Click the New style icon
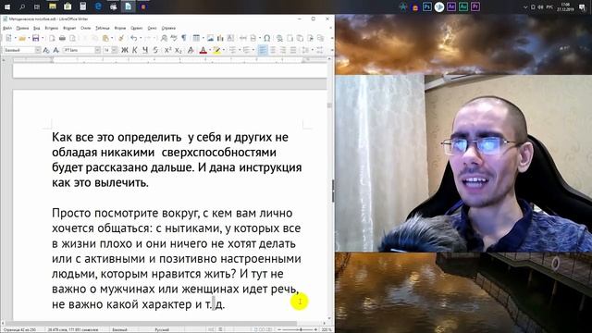This screenshot has height=333, width=592. 55,50
